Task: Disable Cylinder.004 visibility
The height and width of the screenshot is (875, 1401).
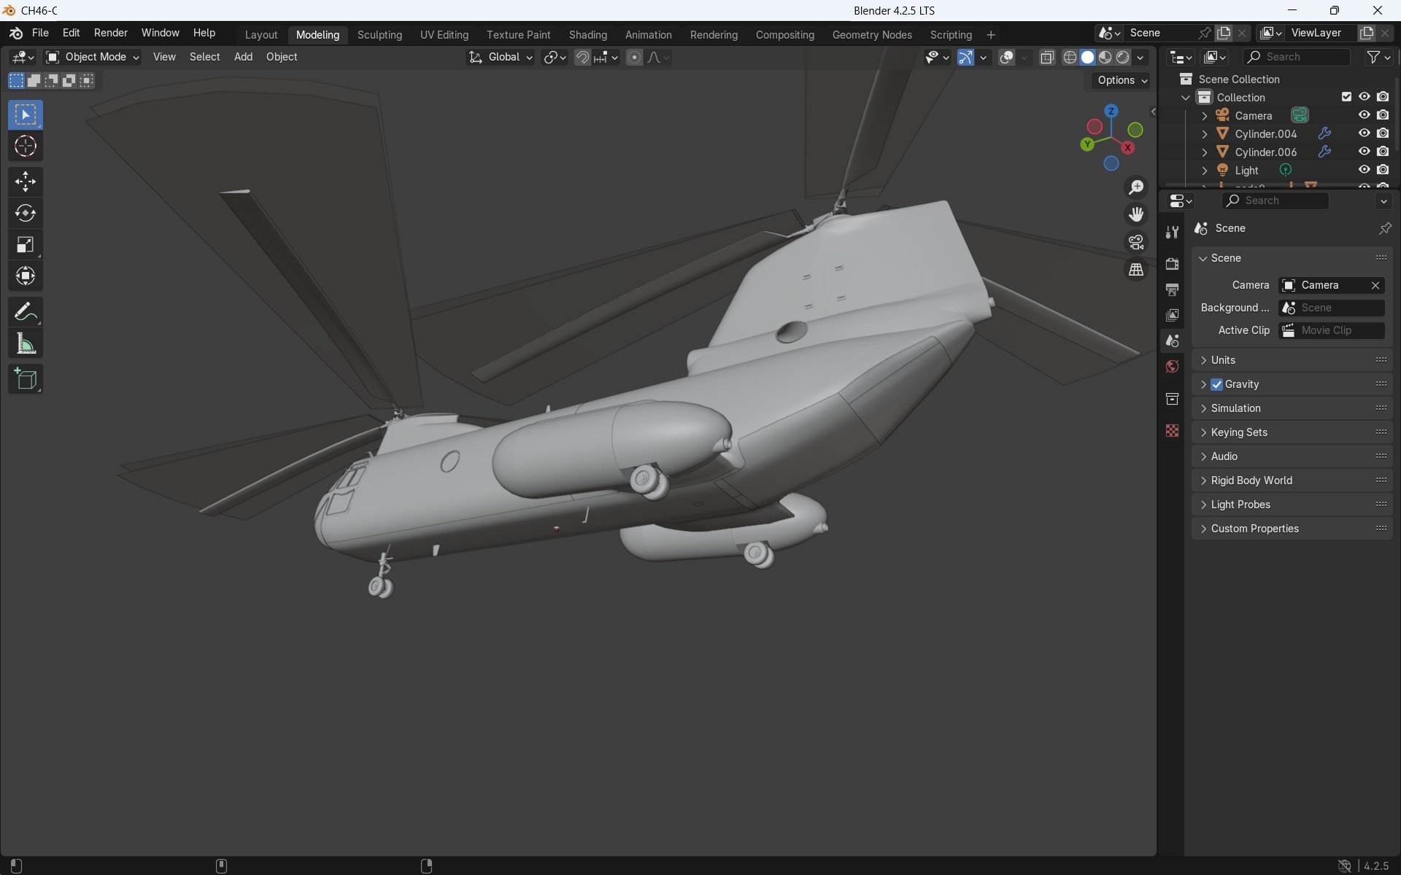Action: click(1365, 133)
